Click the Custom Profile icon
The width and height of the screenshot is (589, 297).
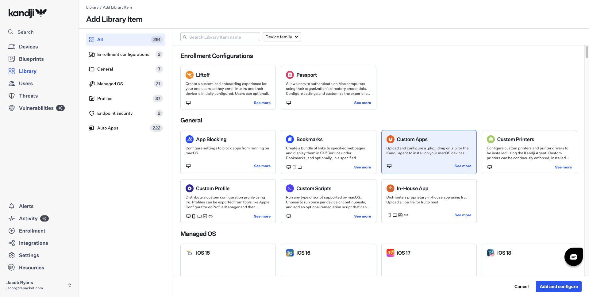[x=190, y=188]
